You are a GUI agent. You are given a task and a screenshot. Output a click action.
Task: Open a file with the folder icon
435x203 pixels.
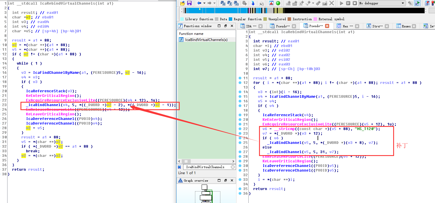pos(182,3)
